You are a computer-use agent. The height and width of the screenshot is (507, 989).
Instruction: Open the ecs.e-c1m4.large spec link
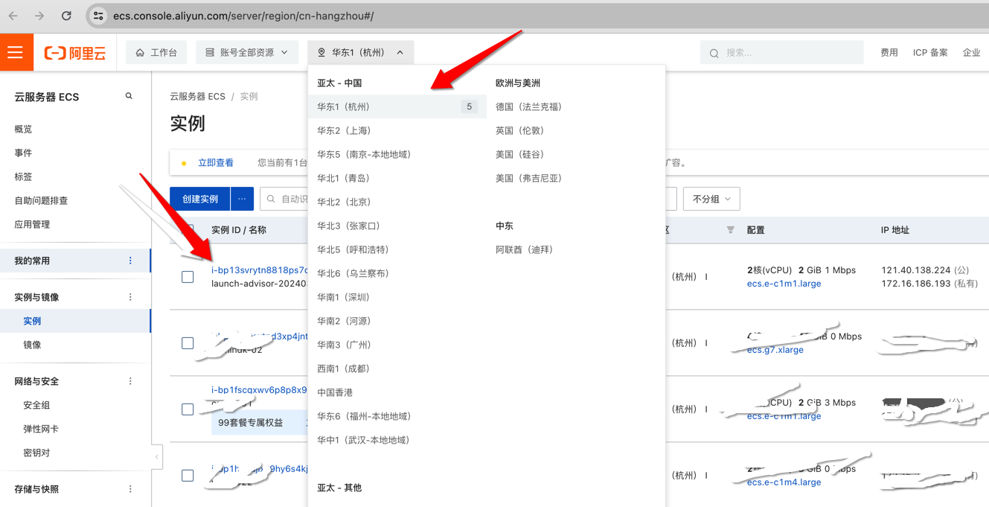784,482
